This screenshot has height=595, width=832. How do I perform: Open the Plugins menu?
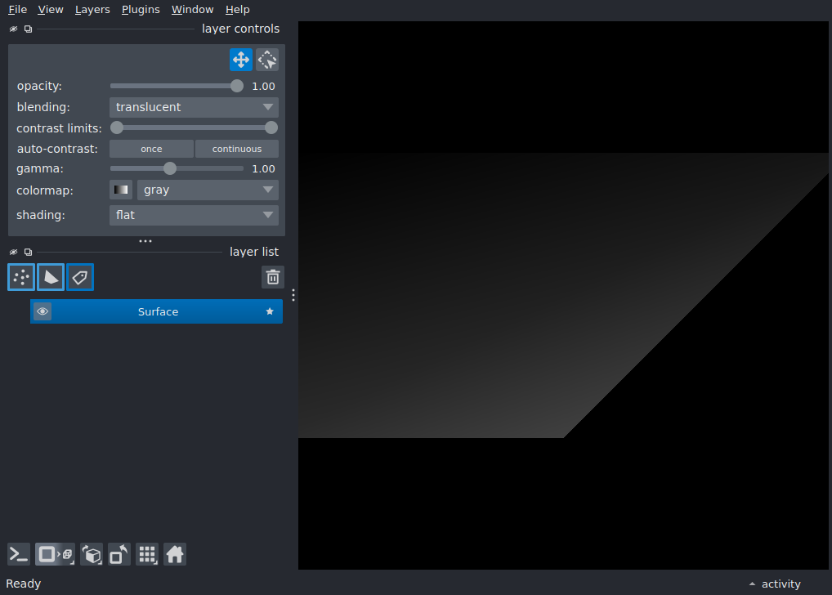[141, 10]
